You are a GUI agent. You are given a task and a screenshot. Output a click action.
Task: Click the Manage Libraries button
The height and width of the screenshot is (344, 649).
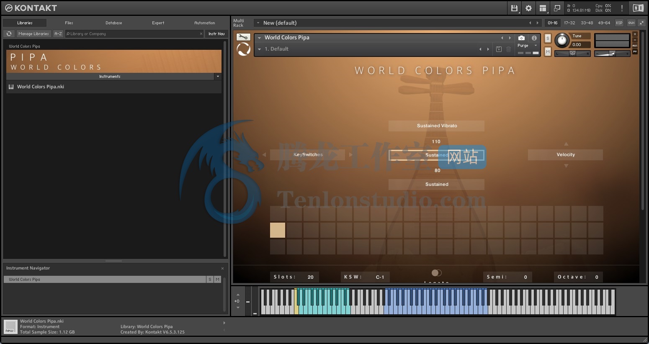[x=33, y=34]
